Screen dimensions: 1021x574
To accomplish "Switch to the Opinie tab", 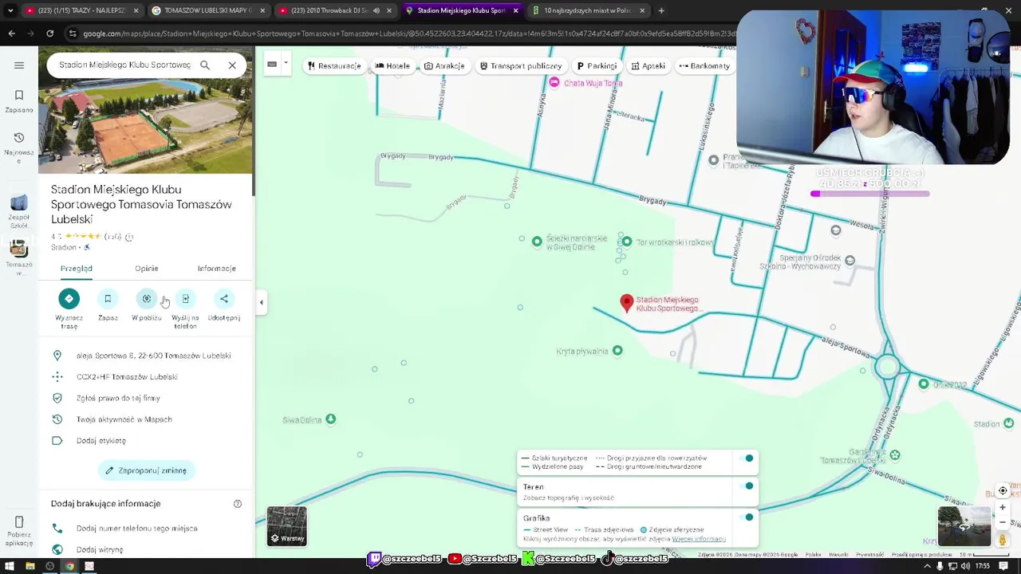I will (146, 269).
